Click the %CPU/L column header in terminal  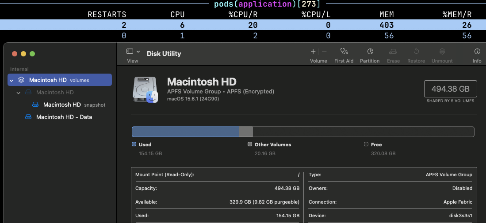tap(316, 15)
